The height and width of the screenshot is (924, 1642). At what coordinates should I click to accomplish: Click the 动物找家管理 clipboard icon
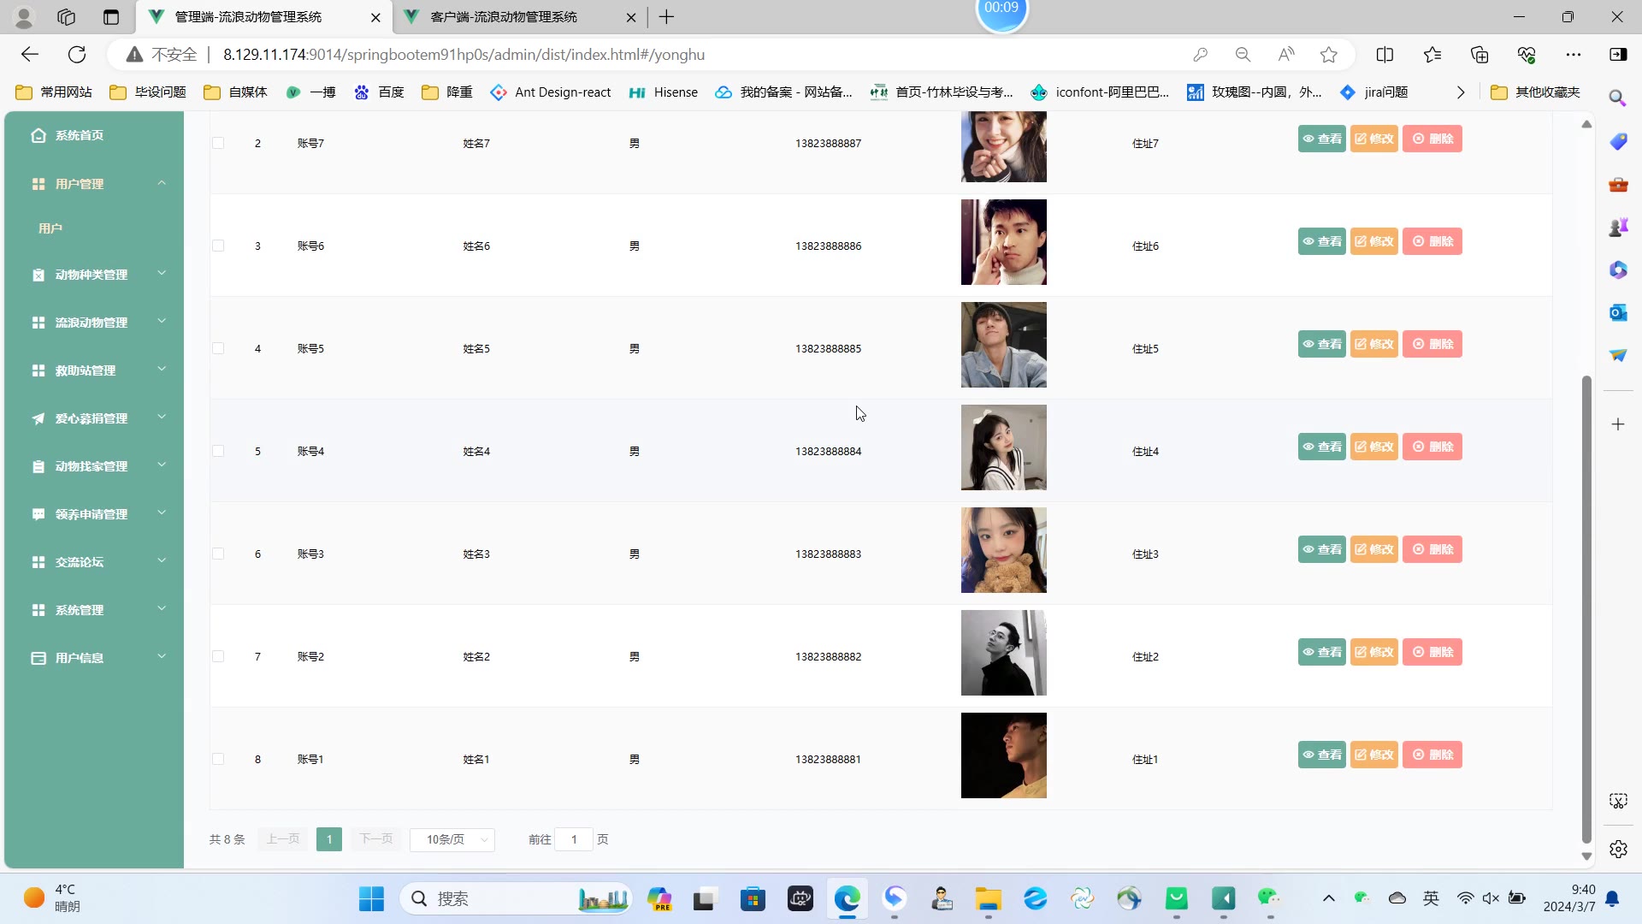coord(38,466)
